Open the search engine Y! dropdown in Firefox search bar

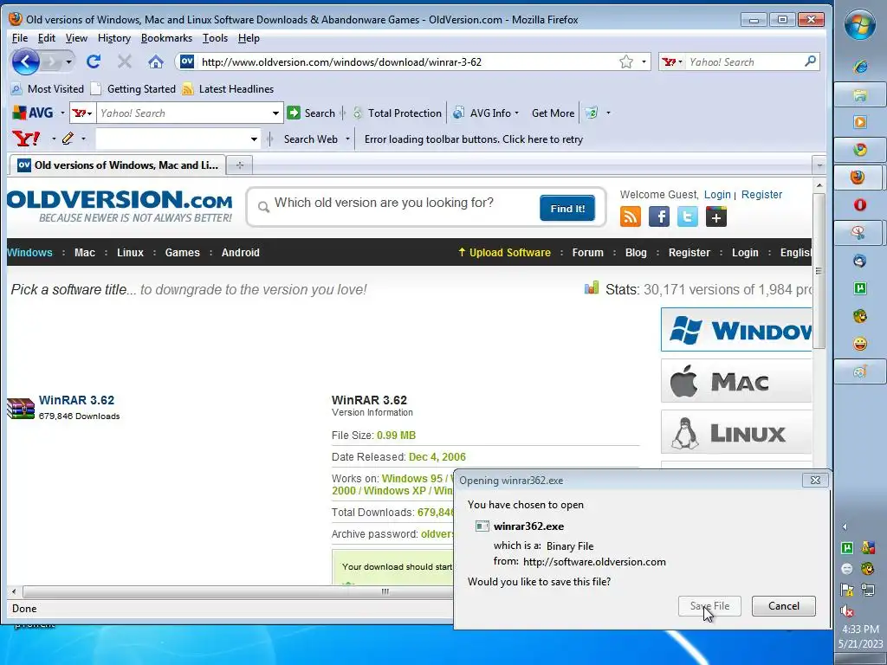pyautogui.click(x=672, y=61)
